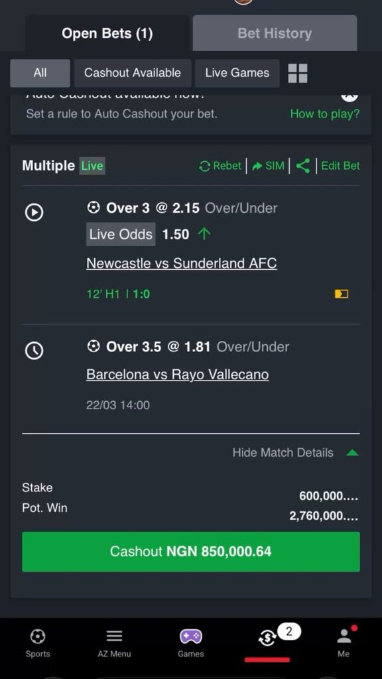Tap the grid layout view icon
The height and width of the screenshot is (679, 382).
(298, 73)
